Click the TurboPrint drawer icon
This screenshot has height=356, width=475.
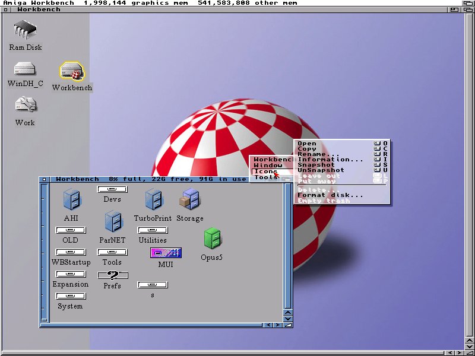tap(154, 199)
